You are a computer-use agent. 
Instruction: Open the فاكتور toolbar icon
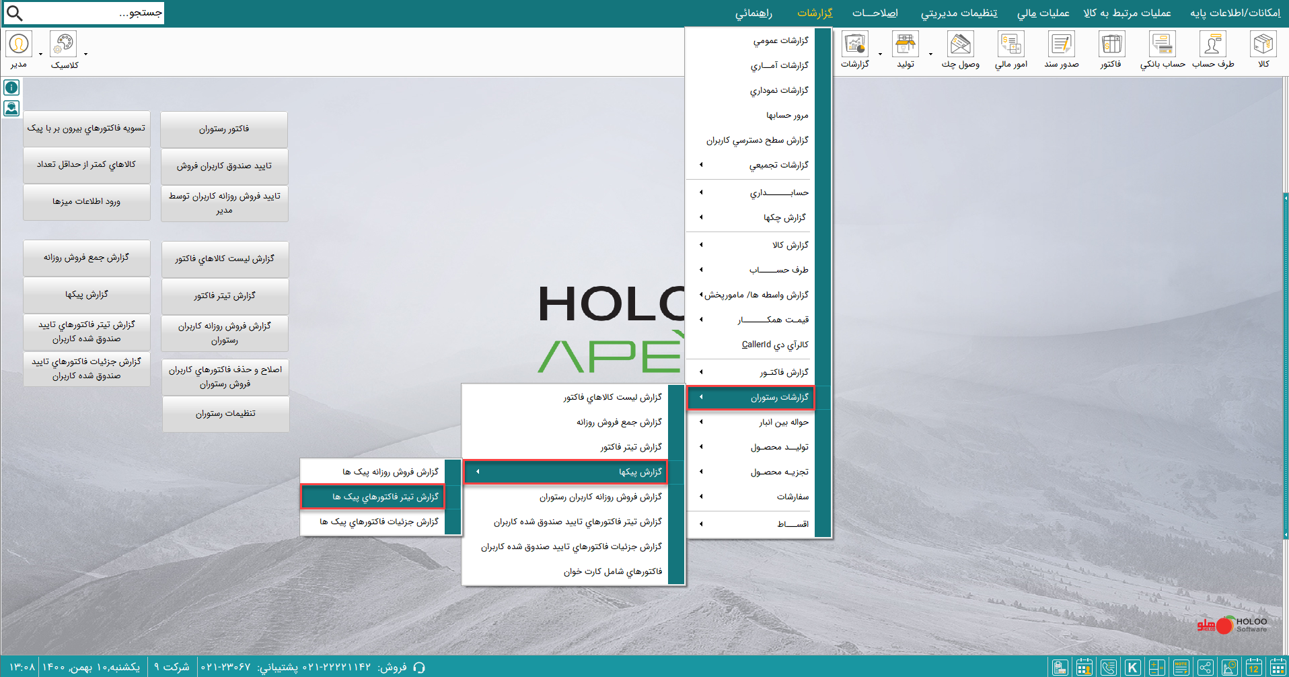tap(1111, 44)
